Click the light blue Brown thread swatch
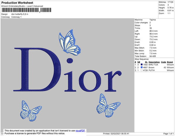The height and width of the screenshot is (136, 175). 142,67
